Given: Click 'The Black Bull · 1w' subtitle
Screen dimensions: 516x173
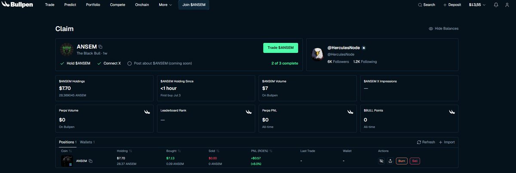Looking at the screenshot, I should point(92,53).
